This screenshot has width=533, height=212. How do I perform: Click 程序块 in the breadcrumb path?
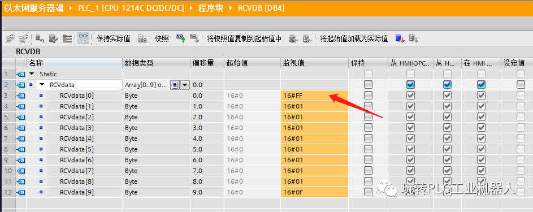(x=211, y=8)
